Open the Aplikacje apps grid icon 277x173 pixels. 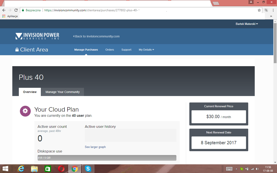pyautogui.click(x=4, y=16)
